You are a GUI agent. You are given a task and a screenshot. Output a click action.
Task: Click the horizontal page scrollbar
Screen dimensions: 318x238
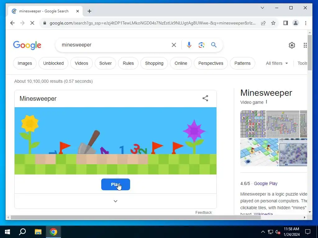pyautogui.click(x=136, y=217)
